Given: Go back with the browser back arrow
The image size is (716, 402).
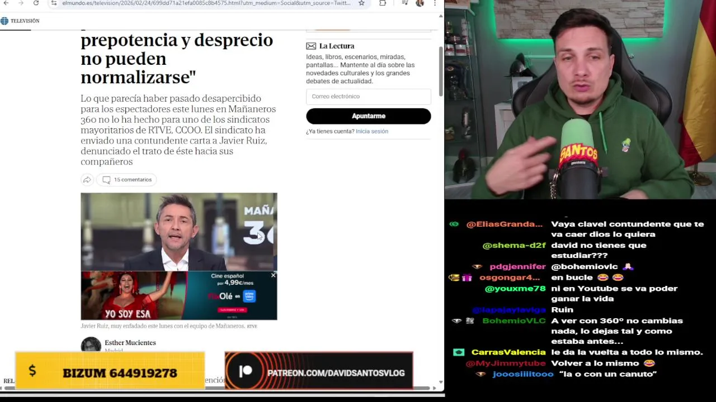Looking at the screenshot, I should coord(6,3).
